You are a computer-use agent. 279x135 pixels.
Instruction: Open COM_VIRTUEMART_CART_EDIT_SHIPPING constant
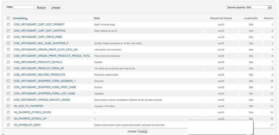click(40, 31)
